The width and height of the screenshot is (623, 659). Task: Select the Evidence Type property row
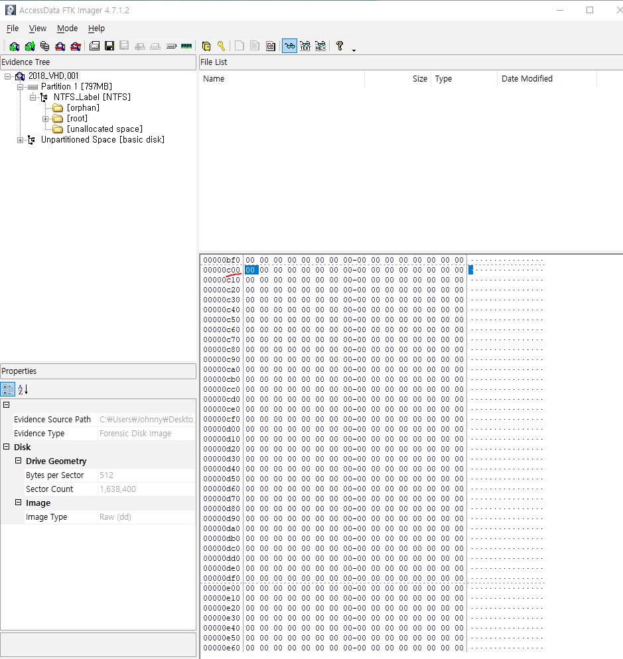click(x=98, y=434)
